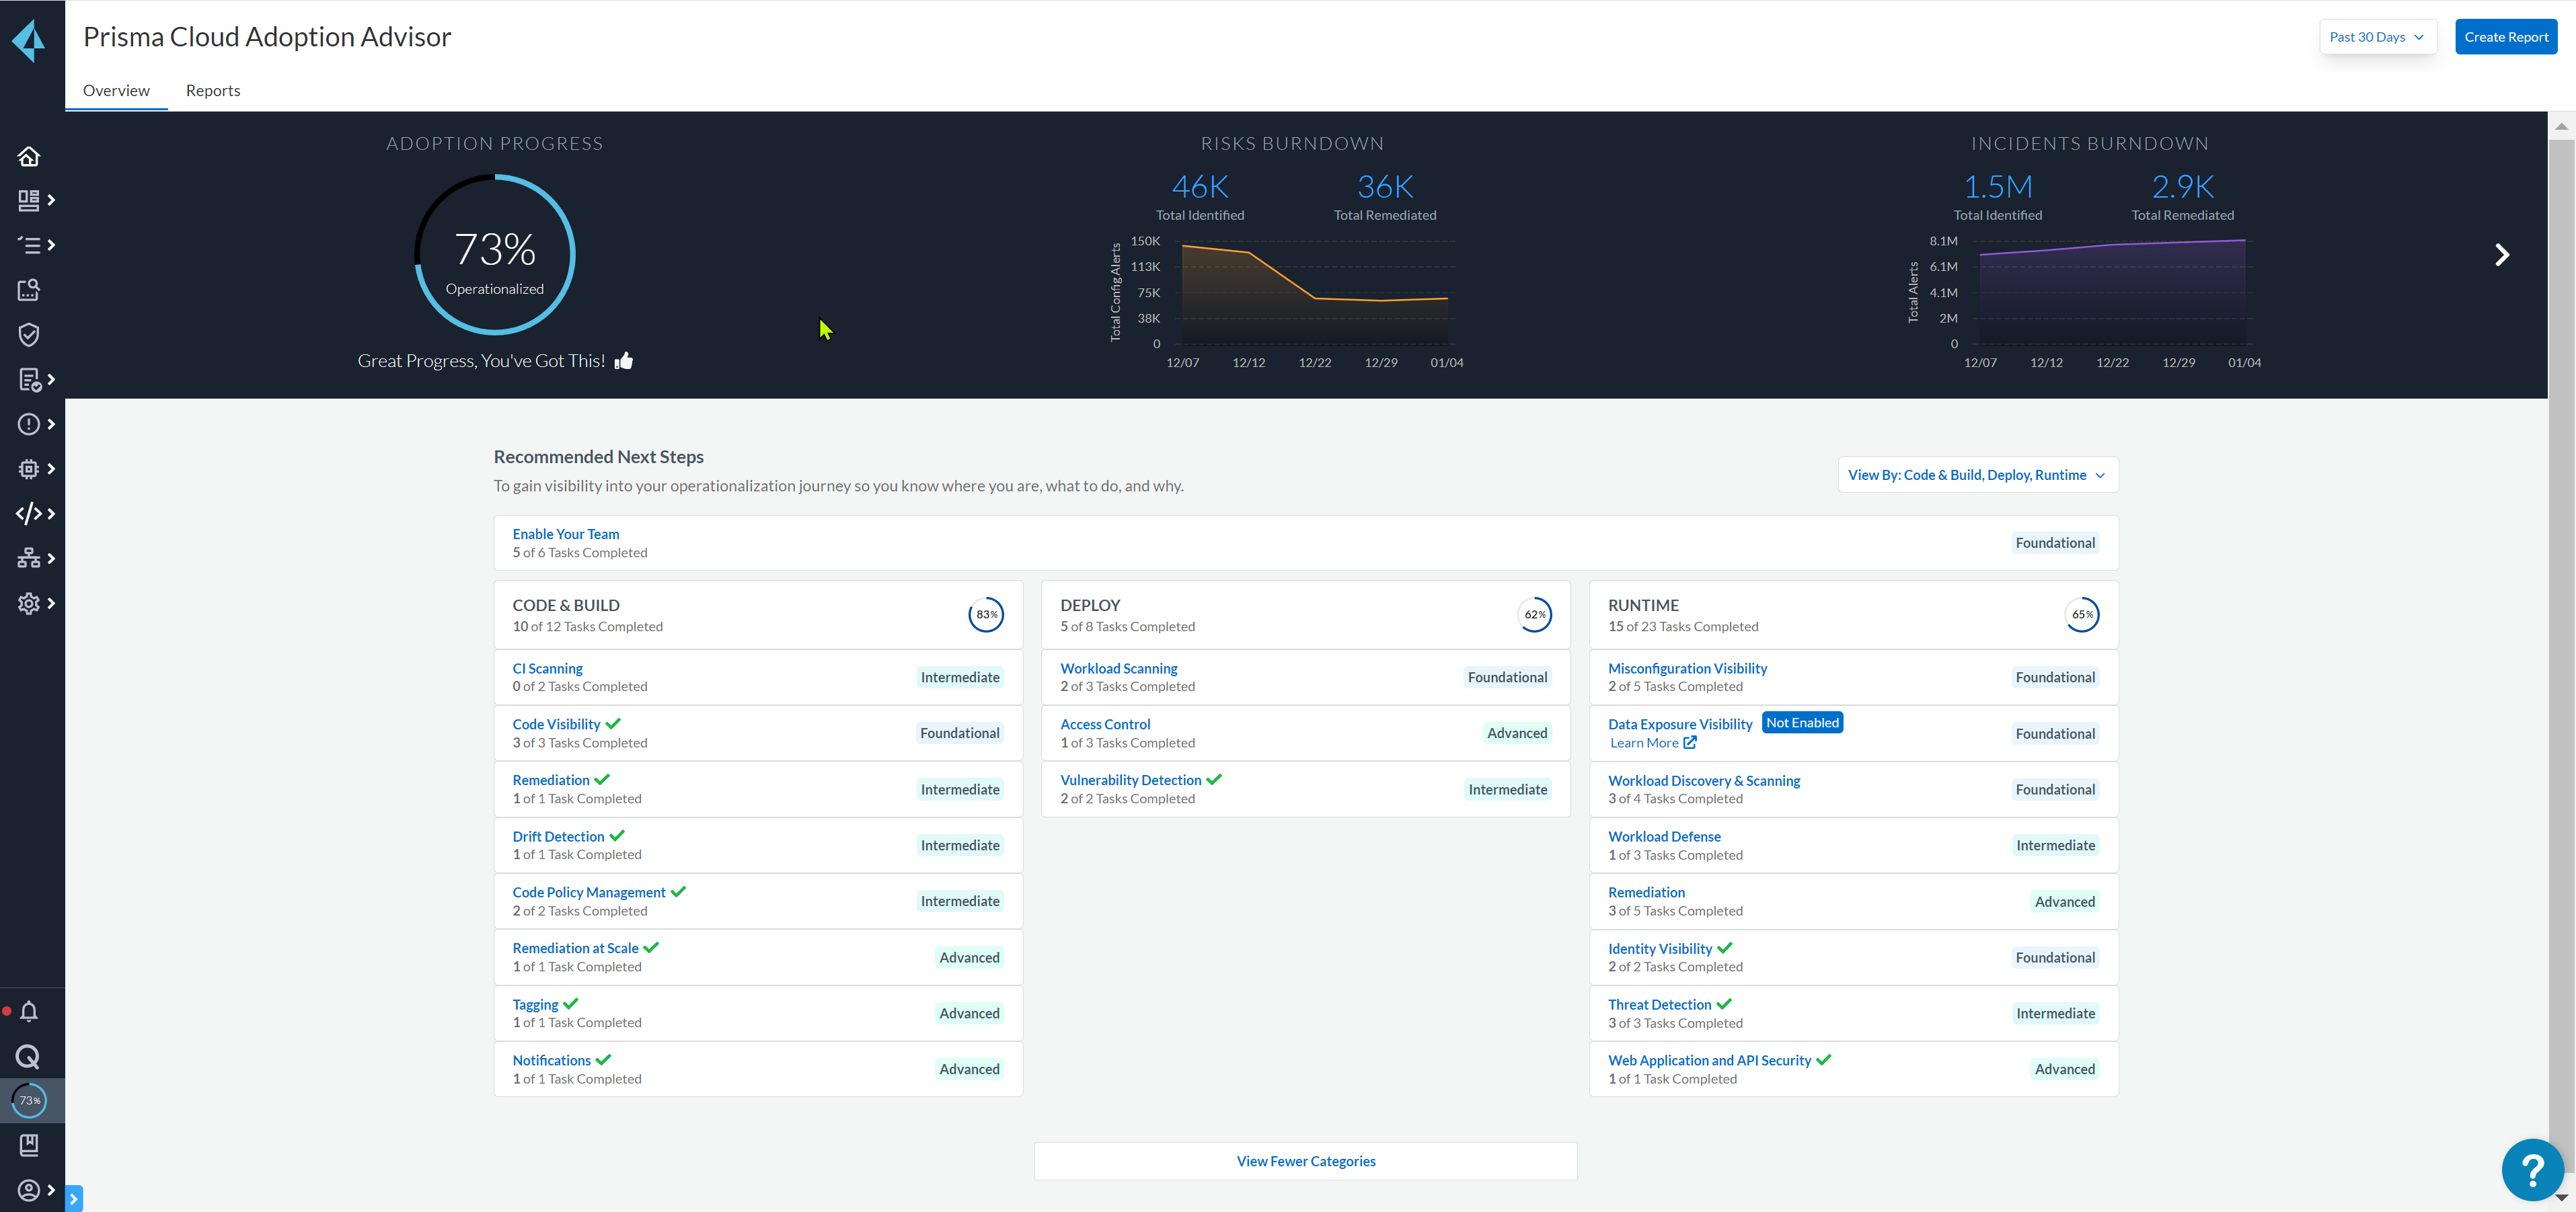Open the Policies shield sidebar icon
The image size is (2576, 1212).
coord(29,335)
